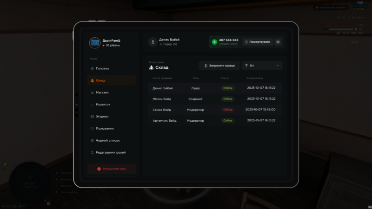This screenshot has width=372, height=209.
Task: Go to the Розвиток section
Action: click(x=111, y=104)
